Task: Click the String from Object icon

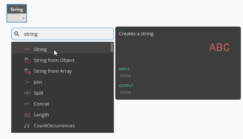Action: (x=27, y=60)
